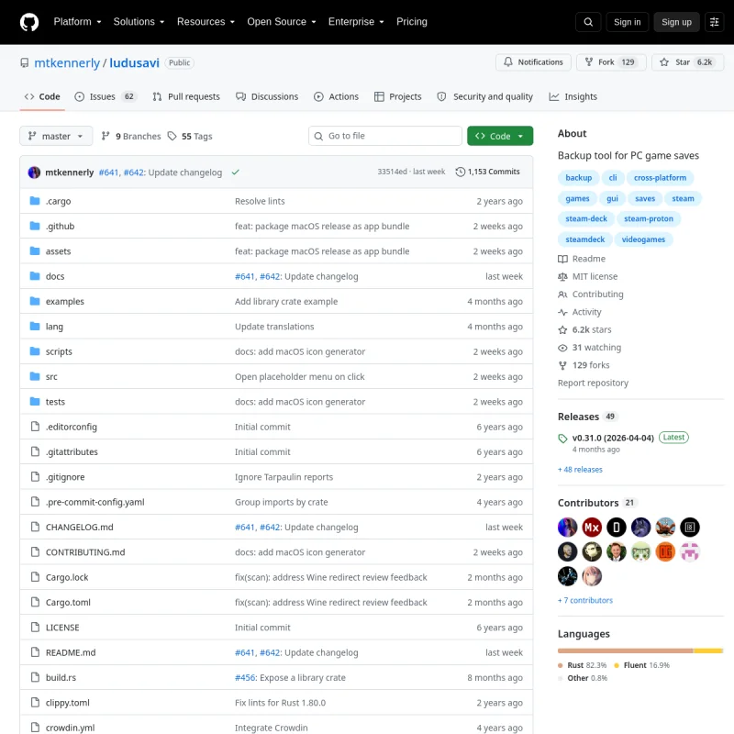Open the Pricing page

[x=412, y=22]
